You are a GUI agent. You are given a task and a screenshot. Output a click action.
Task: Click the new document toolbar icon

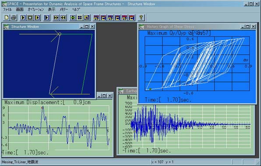tap(7, 18)
